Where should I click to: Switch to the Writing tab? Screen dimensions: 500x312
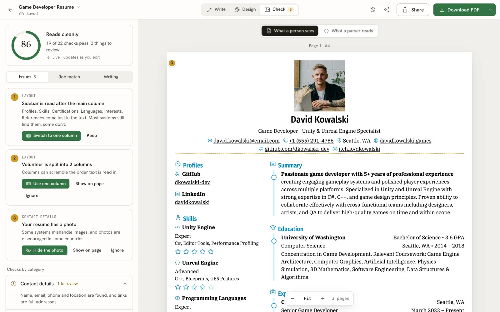(111, 77)
